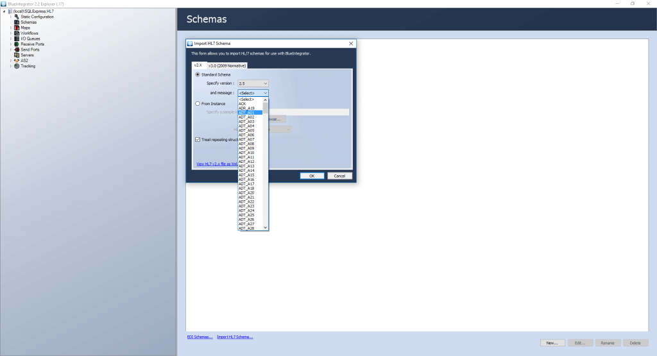
Task: Expand the Tracking tree node
Action: pos(11,66)
